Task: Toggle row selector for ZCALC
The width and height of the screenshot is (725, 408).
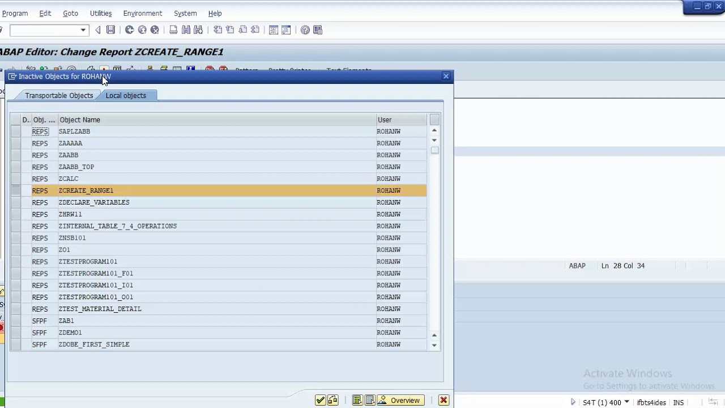Action: click(15, 178)
